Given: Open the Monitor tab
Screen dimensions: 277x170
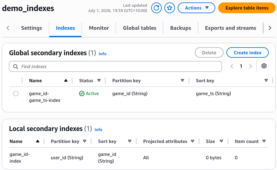Looking at the screenshot, I should [x=99, y=28].
